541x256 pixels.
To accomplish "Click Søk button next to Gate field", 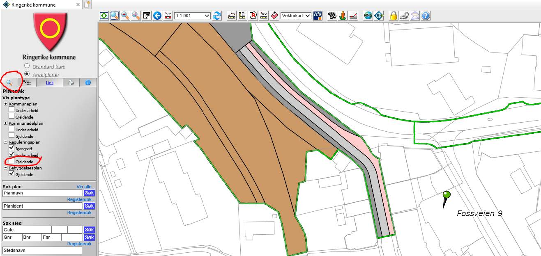I will click(x=89, y=230).
